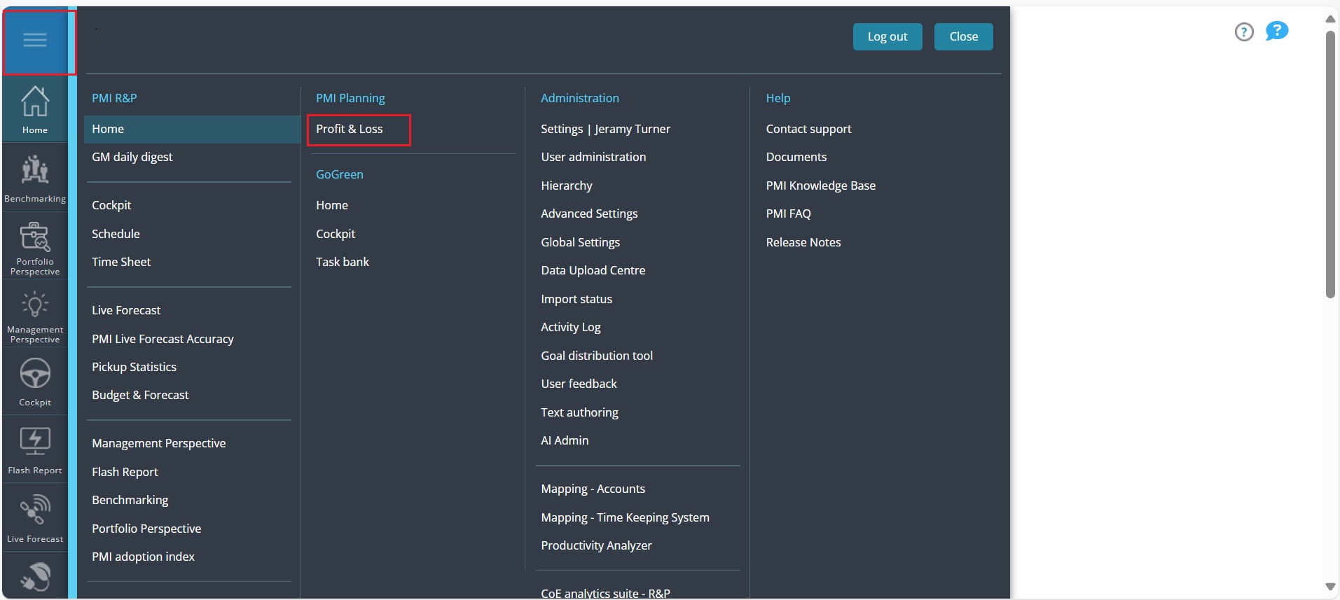Open PMI FAQ

point(788,214)
